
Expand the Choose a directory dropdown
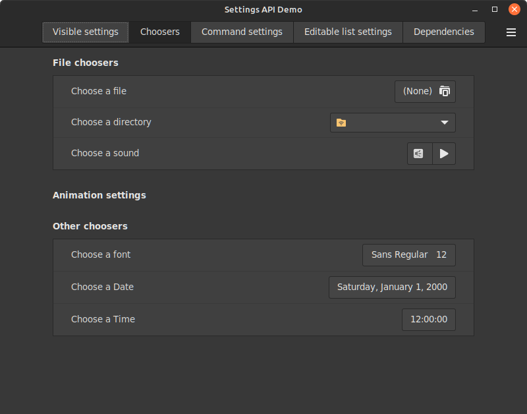pyautogui.click(x=393, y=122)
